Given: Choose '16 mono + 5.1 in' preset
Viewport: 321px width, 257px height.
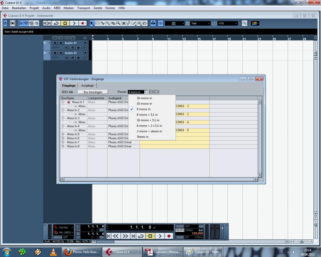Looking at the screenshot, I should pyautogui.click(x=152, y=120).
